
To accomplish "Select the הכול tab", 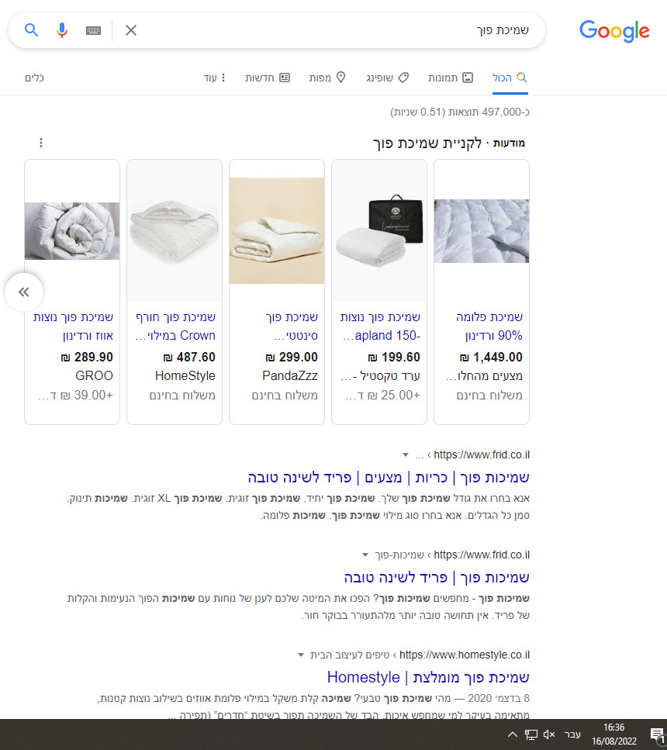I will 510,78.
